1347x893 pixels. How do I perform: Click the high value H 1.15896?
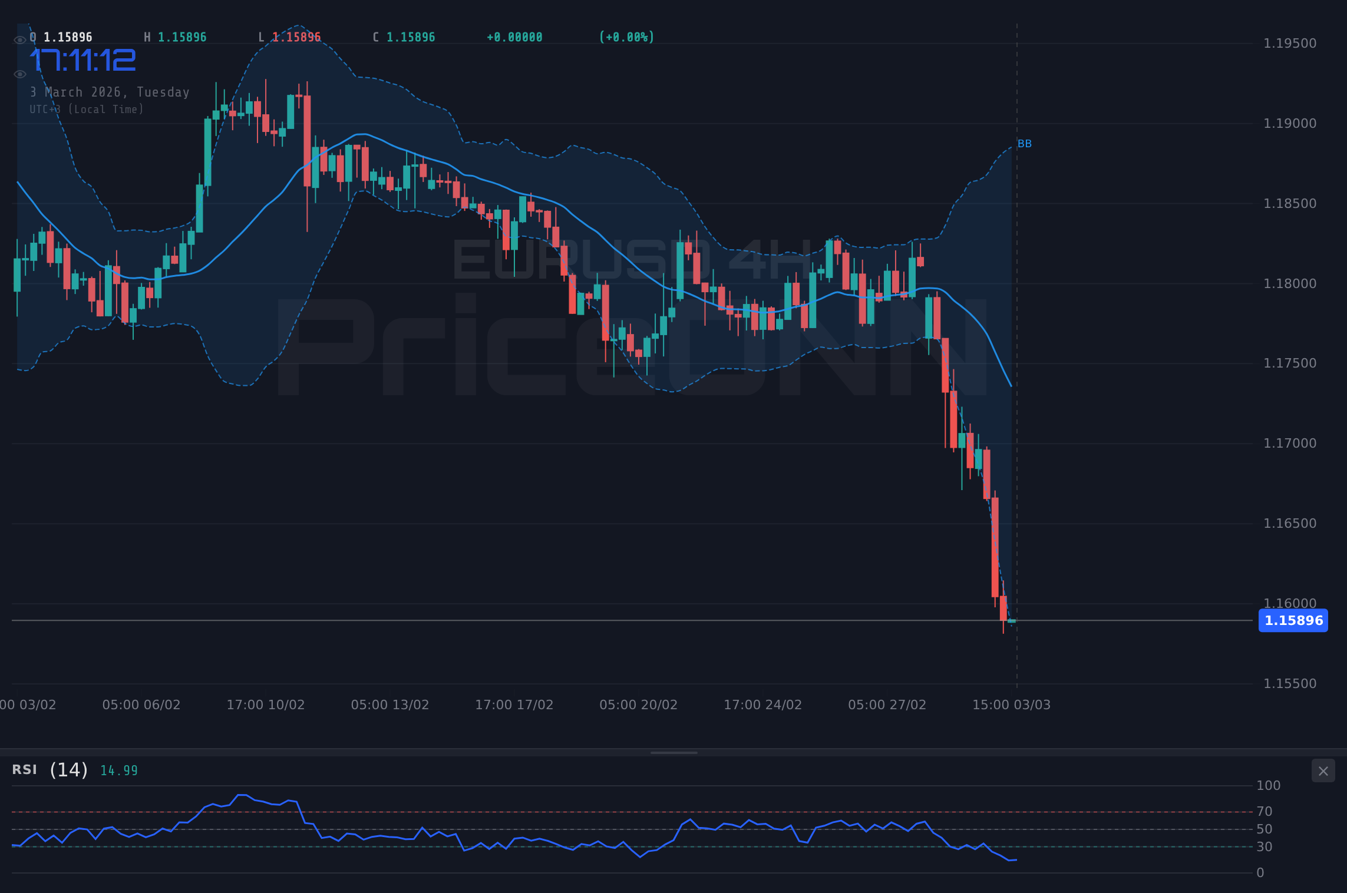coord(176,37)
